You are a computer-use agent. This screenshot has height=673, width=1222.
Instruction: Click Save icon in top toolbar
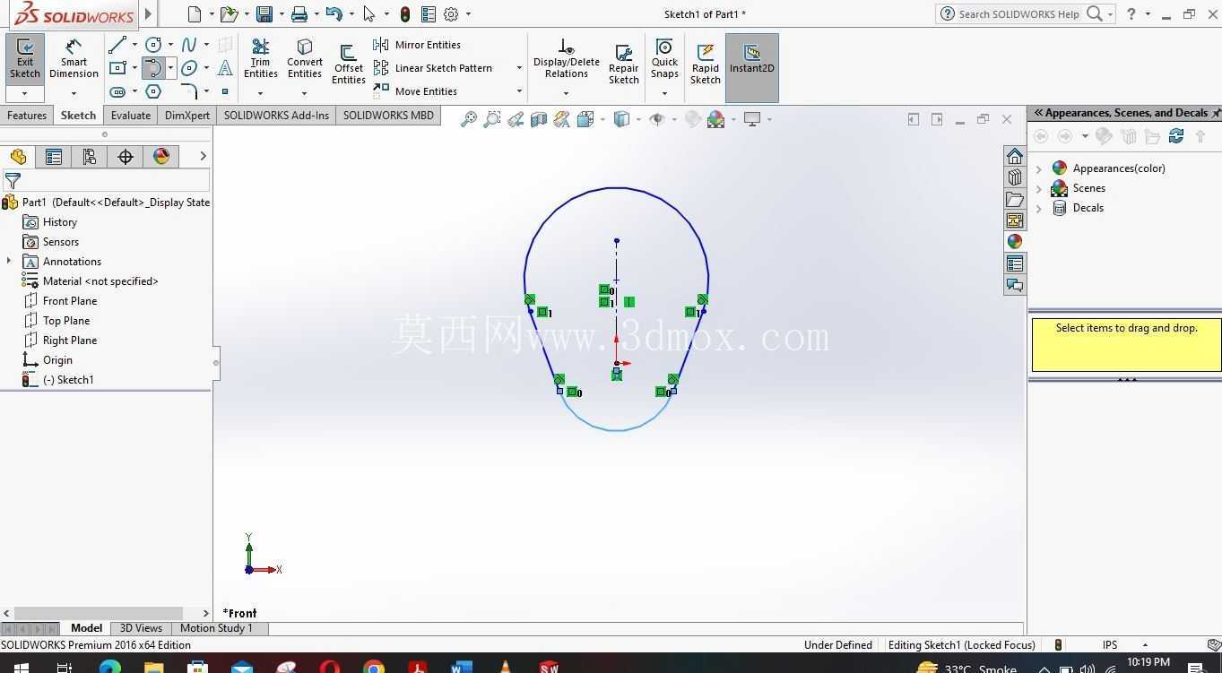[x=264, y=14]
